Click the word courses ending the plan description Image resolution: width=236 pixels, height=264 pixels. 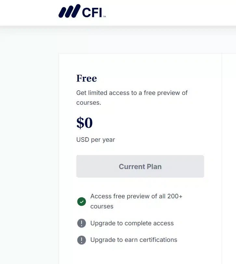pyautogui.click(x=88, y=103)
